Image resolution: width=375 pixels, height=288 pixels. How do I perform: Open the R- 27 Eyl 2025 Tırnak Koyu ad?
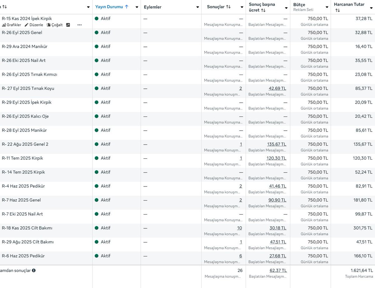coord(28,88)
